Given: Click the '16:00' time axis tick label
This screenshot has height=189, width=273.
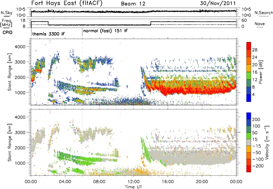Looking at the screenshot, I should [x=168, y=182].
